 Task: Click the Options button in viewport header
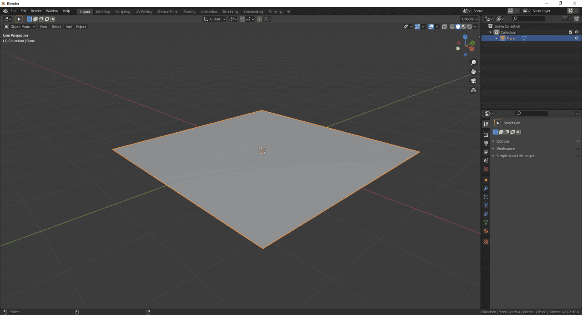pos(469,19)
